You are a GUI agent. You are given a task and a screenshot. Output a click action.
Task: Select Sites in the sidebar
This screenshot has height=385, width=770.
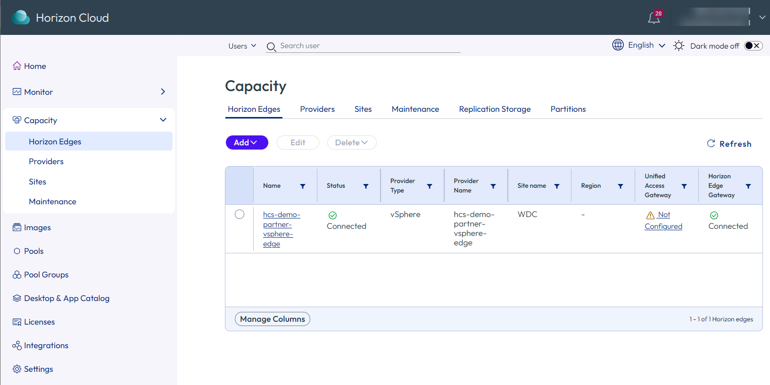(x=37, y=182)
